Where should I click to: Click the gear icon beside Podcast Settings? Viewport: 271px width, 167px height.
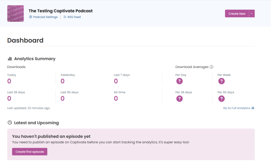click(x=31, y=17)
